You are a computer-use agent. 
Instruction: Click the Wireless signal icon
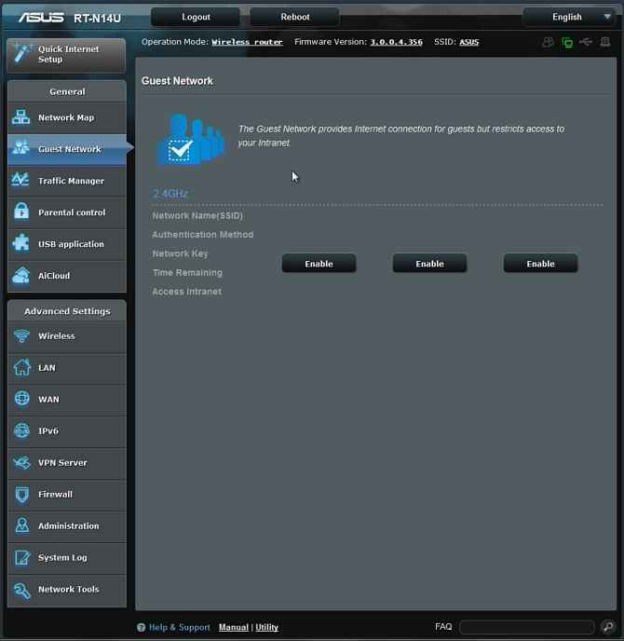(21, 335)
